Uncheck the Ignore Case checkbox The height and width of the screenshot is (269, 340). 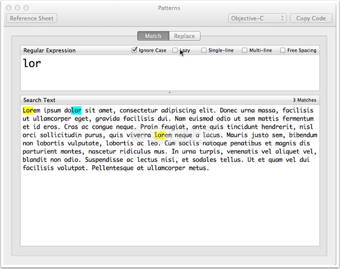(x=134, y=50)
